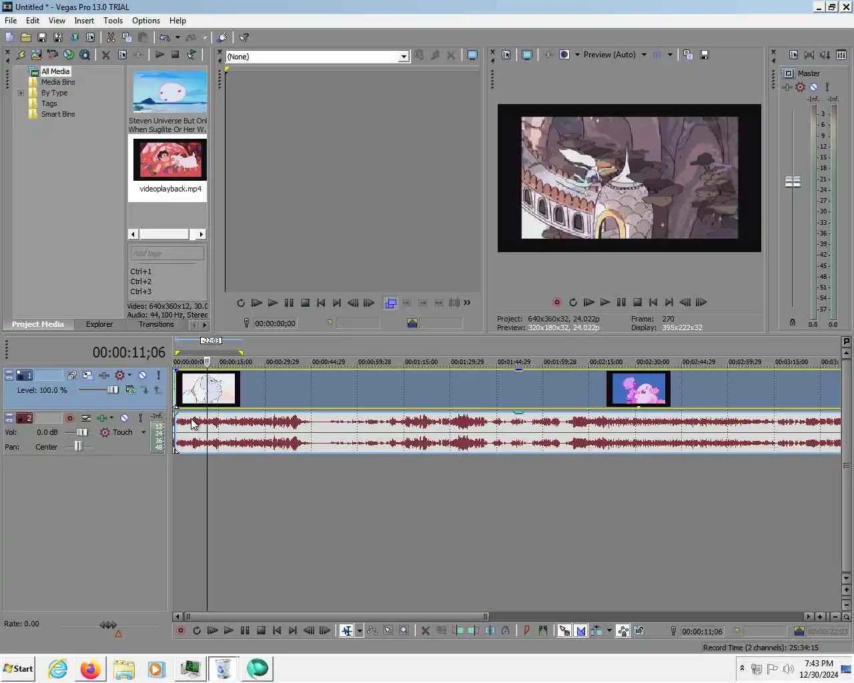Switch to the Explorer tab
The width and height of the screenshot is (854, 683).
click(x=99, y=324)
